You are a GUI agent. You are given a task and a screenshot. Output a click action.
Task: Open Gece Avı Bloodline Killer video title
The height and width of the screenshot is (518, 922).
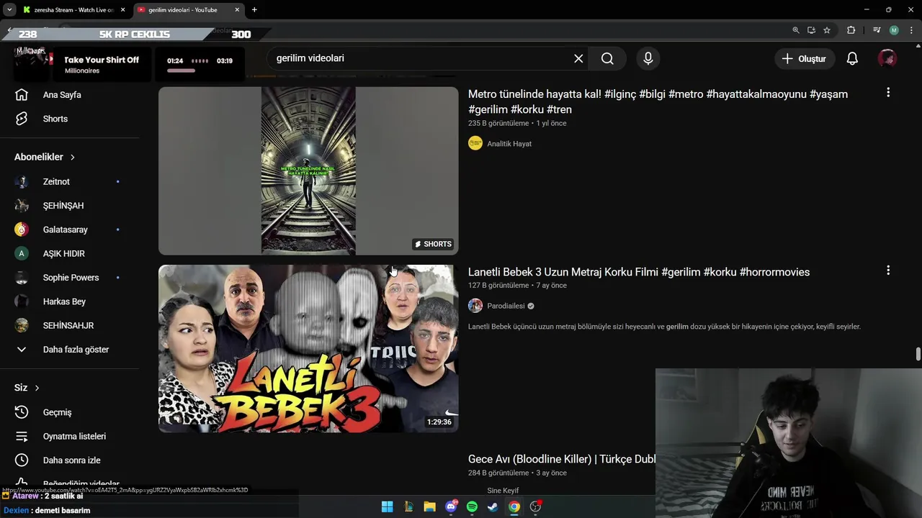561,459
